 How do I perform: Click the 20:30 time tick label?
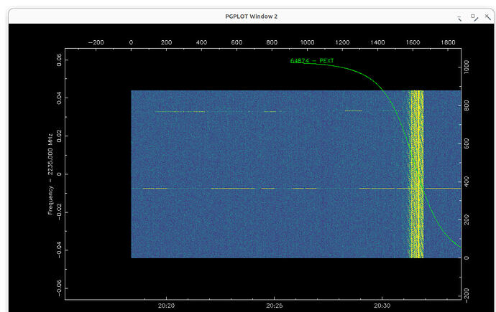point(382,306)
